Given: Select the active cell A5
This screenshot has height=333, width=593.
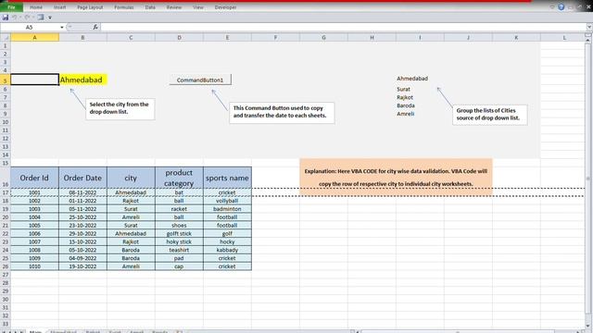Looking at the screenshot, I should coord(34,80).
